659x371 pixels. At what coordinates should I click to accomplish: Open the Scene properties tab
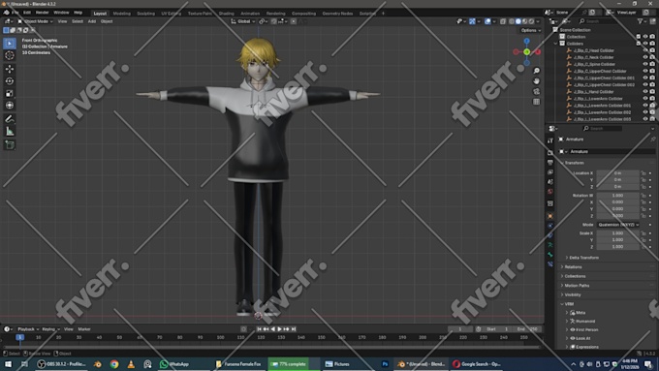[550, 181]
